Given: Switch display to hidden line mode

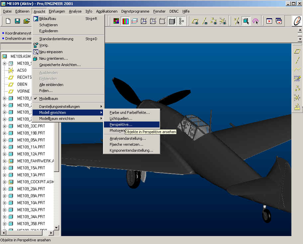Looking at the screenshot, I should point(153,21).
